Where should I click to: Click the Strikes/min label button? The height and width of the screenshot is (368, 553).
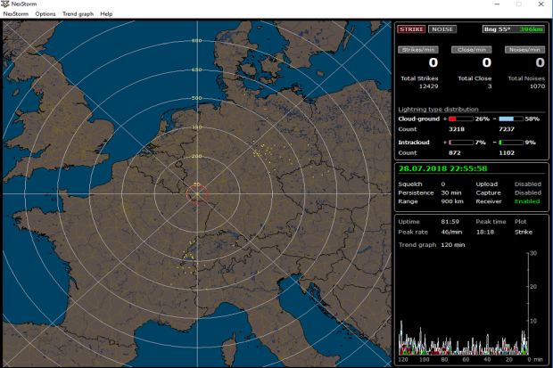pyautogui.click(x=418, y=50)
